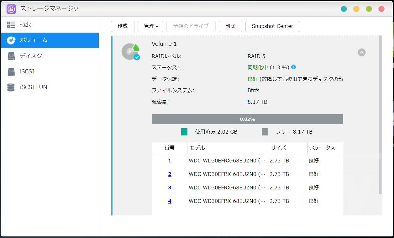Click the teal circle window button
The height and width of the screenshot is (238, 394).
(344, 9)
